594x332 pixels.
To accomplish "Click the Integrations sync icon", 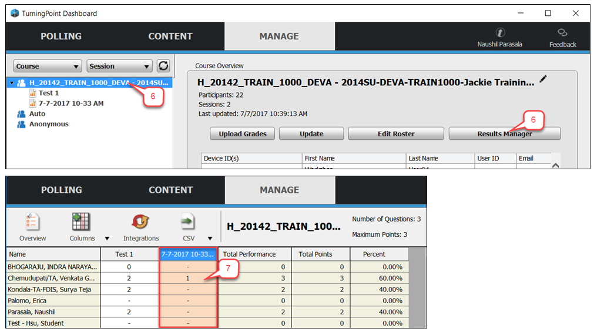I will click(x=140, y=222).
